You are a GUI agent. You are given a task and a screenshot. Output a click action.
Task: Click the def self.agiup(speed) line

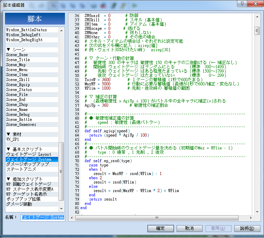pos(107,131)
